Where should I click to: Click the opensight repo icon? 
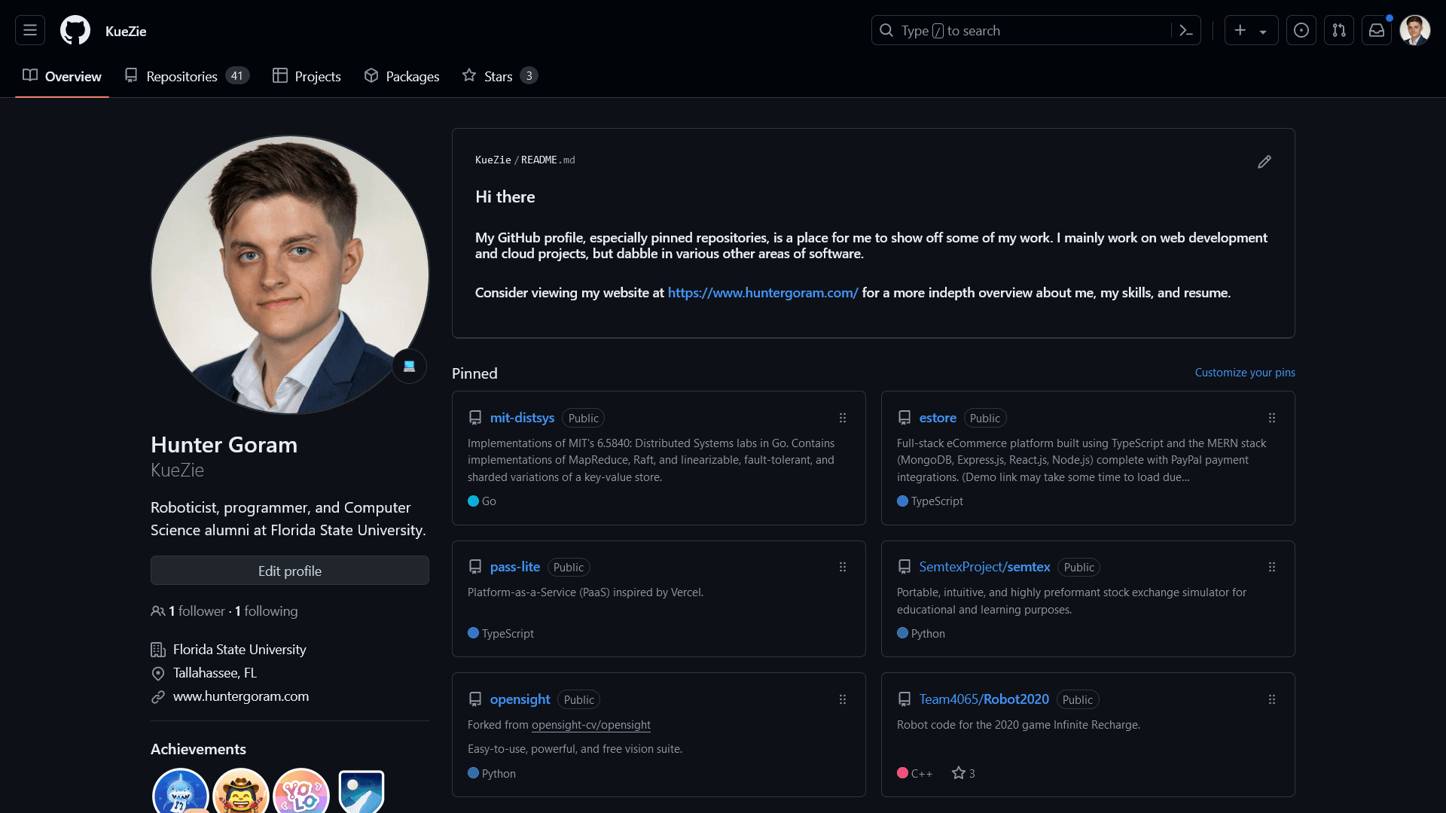475,699
